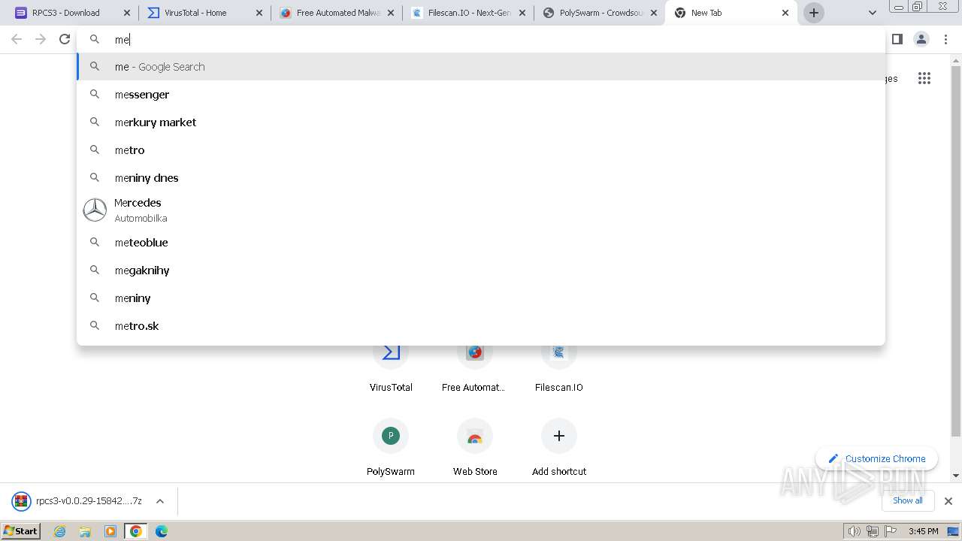
Task: Click the Mercedes logo icon
Action: click(95, 210)
